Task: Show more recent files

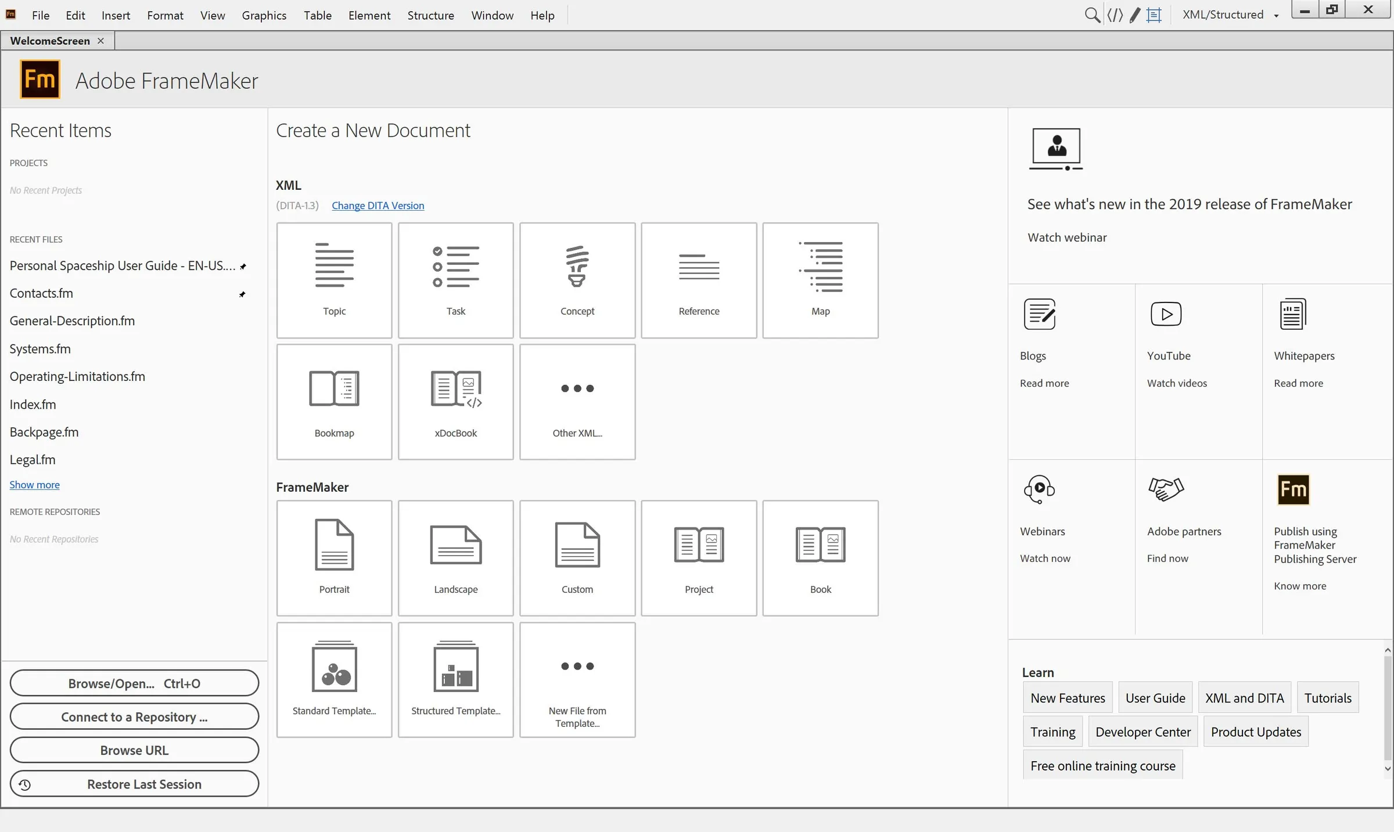Action: point(34,484)
